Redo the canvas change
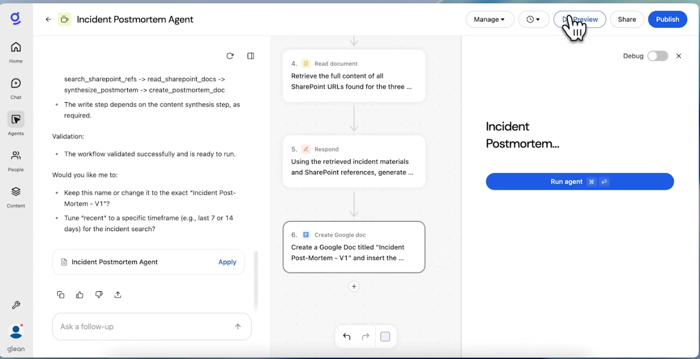Viewport: 700px width, 359px height. [x=366, y=336]
